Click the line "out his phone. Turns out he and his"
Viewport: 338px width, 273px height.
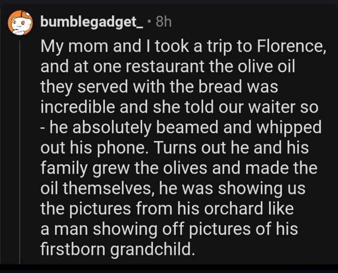coord(174,148)
